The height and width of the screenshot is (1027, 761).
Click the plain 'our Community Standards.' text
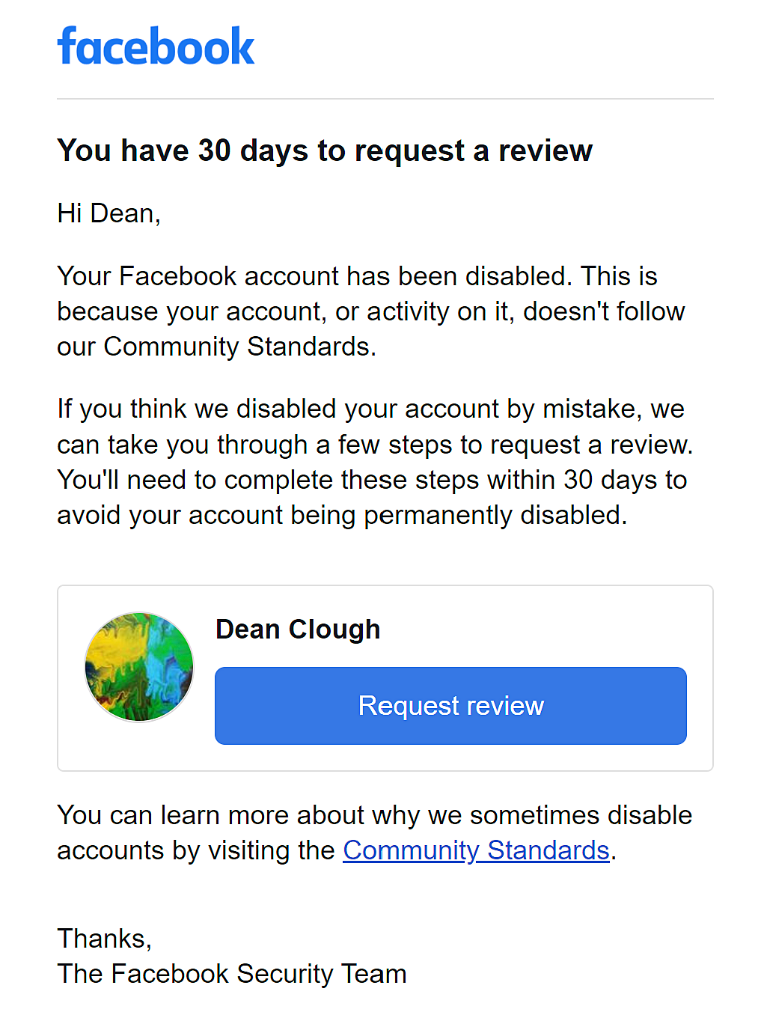[216, 347]
